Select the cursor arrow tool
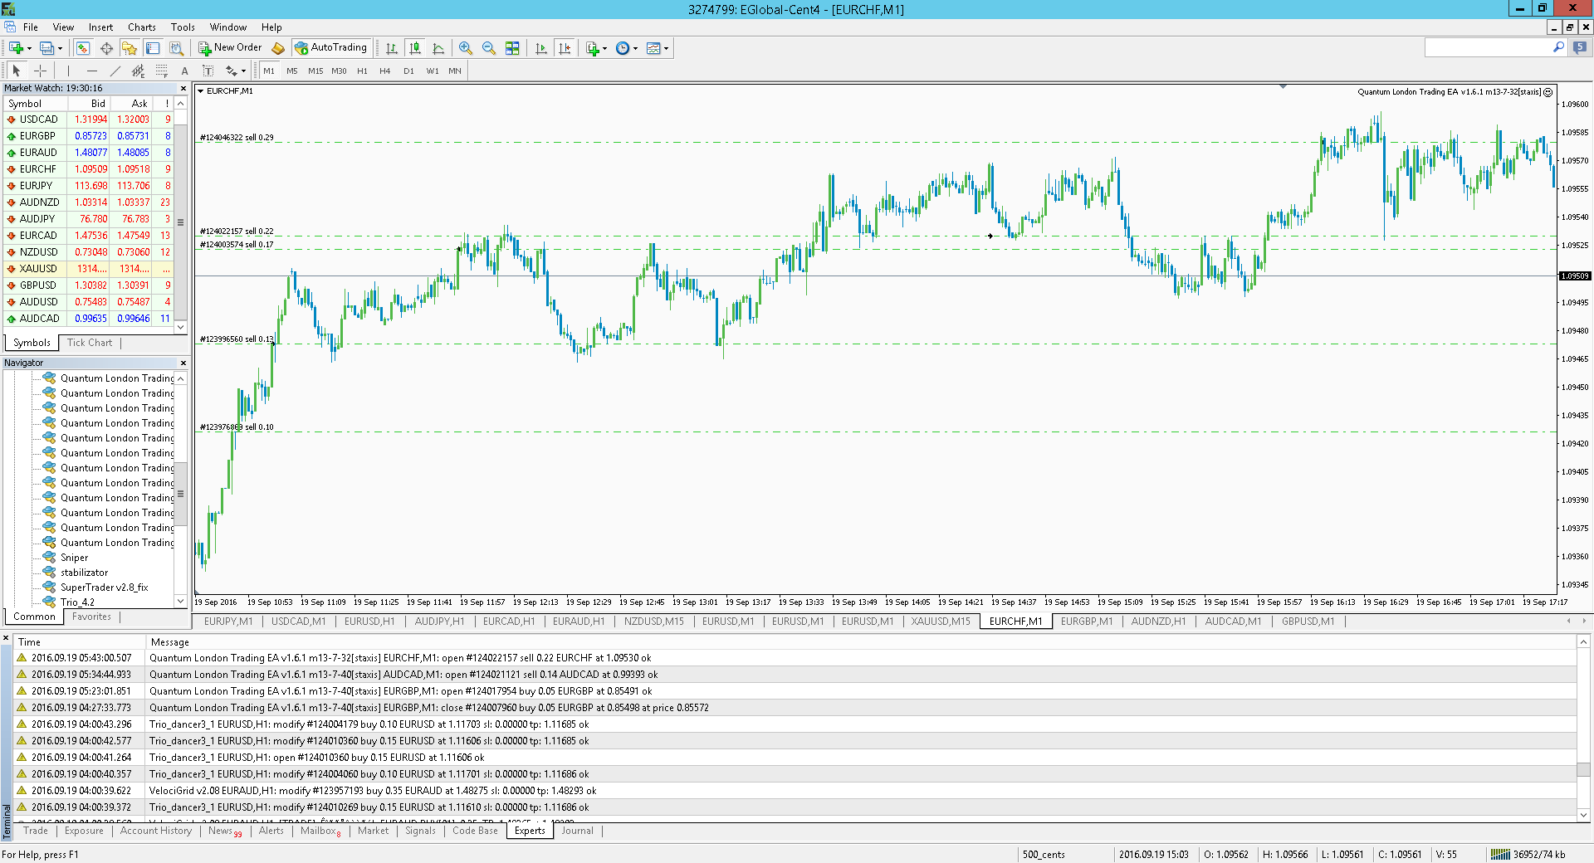Screen dimensions: 1594x863 (17, 71)
